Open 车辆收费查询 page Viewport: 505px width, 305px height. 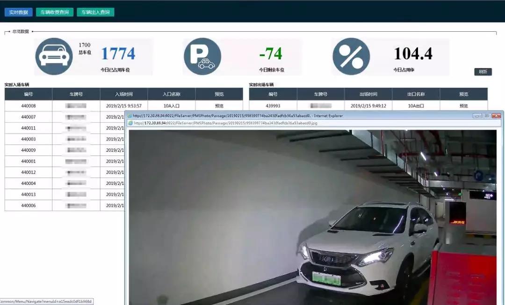55,12
